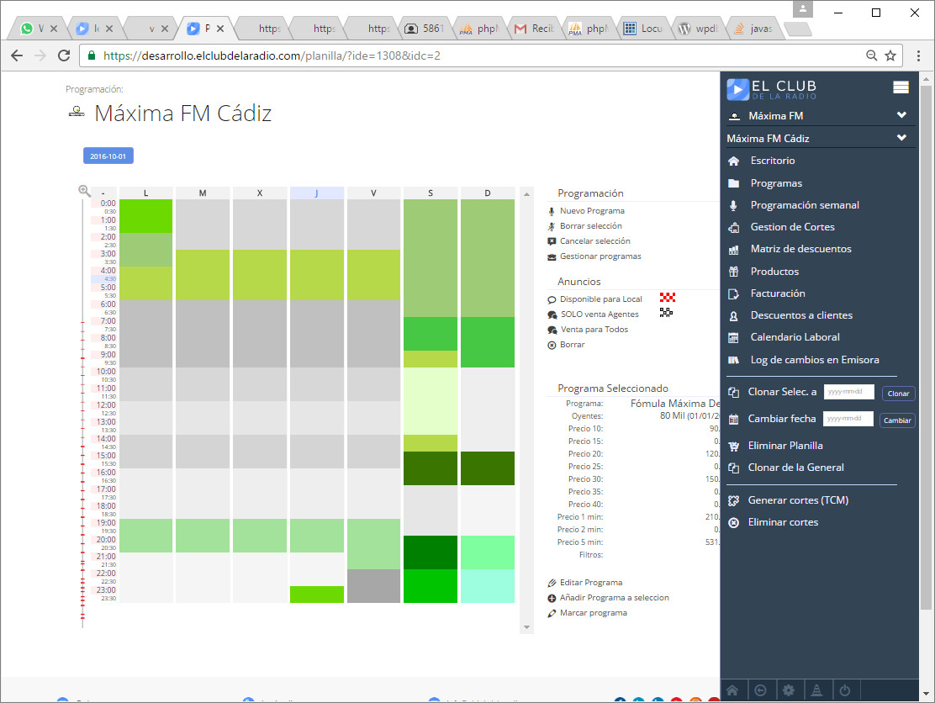This screenshot has height=703, width=935.
Task: Click Gestionar programas link
Action: pos(600,256)
